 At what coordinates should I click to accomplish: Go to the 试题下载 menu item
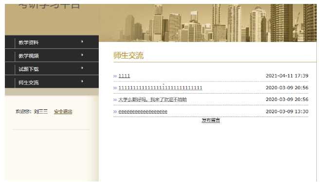coord(29,69)
